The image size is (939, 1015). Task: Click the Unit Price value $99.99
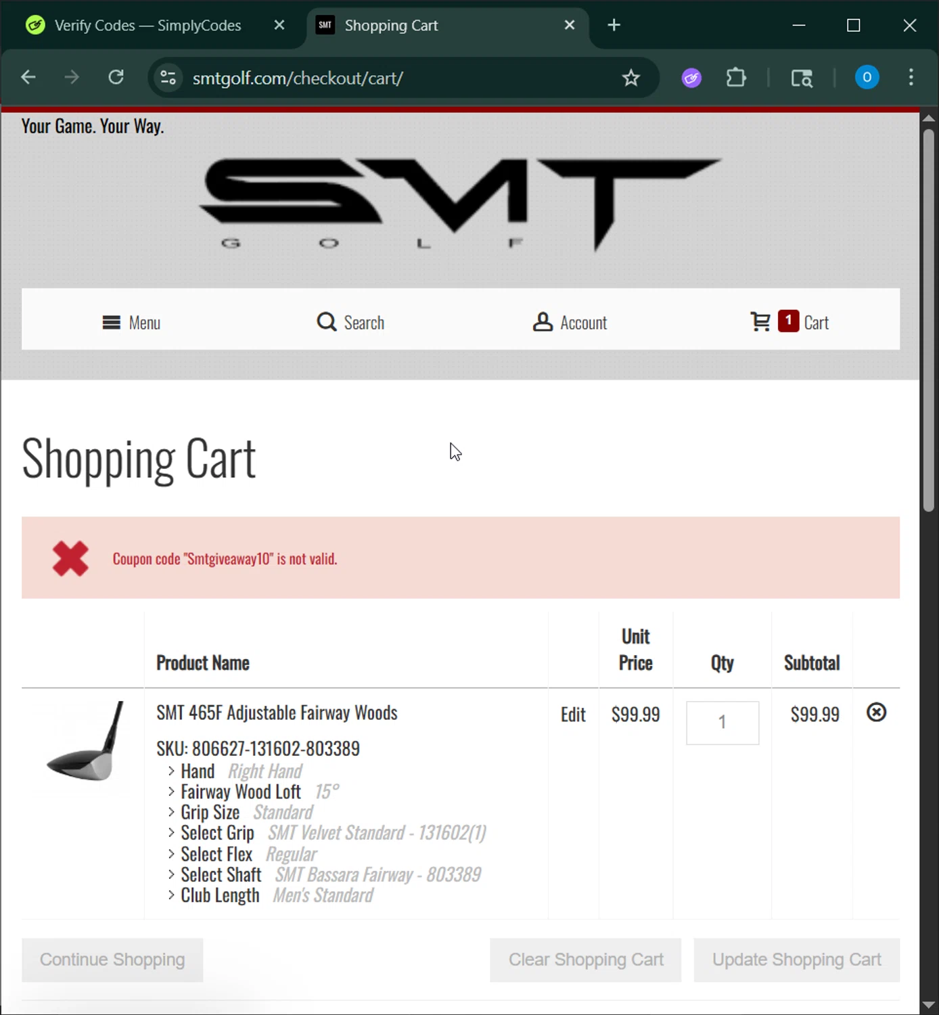click(635, 715)
